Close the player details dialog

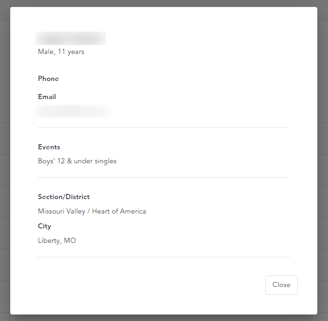281,285
